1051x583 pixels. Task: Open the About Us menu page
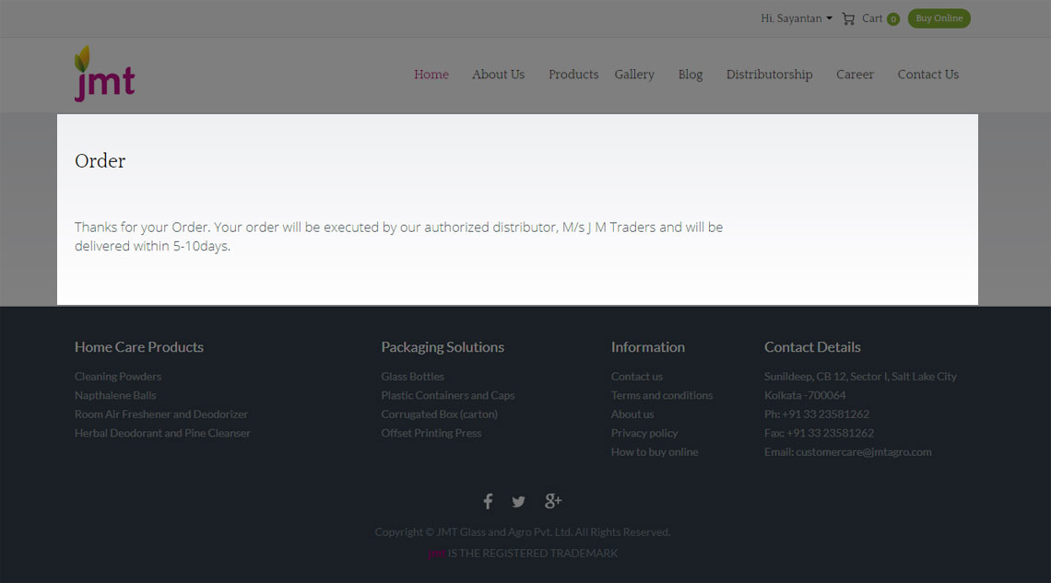(498, 75)
